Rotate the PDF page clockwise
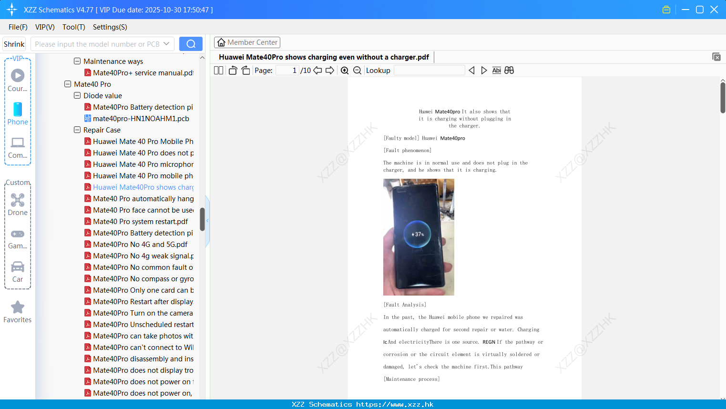Screen dimensions: 726x409 245,70
